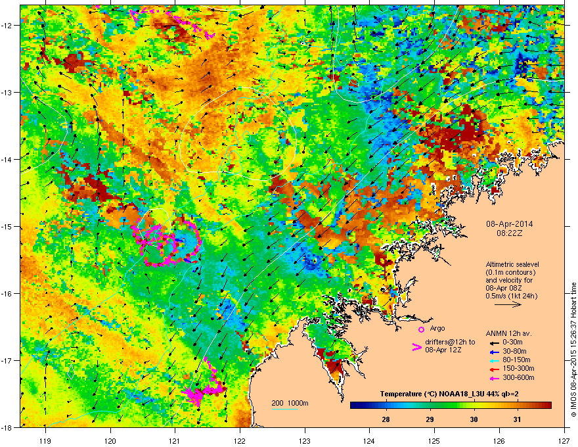Click the Altimetric sealevel legend text
The height and width of the screenshot is (447, 578).
(512, 264)
